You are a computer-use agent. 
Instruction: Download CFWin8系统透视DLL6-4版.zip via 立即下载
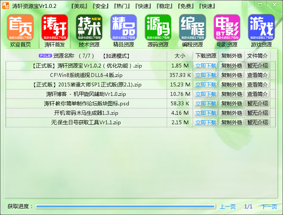206,75
